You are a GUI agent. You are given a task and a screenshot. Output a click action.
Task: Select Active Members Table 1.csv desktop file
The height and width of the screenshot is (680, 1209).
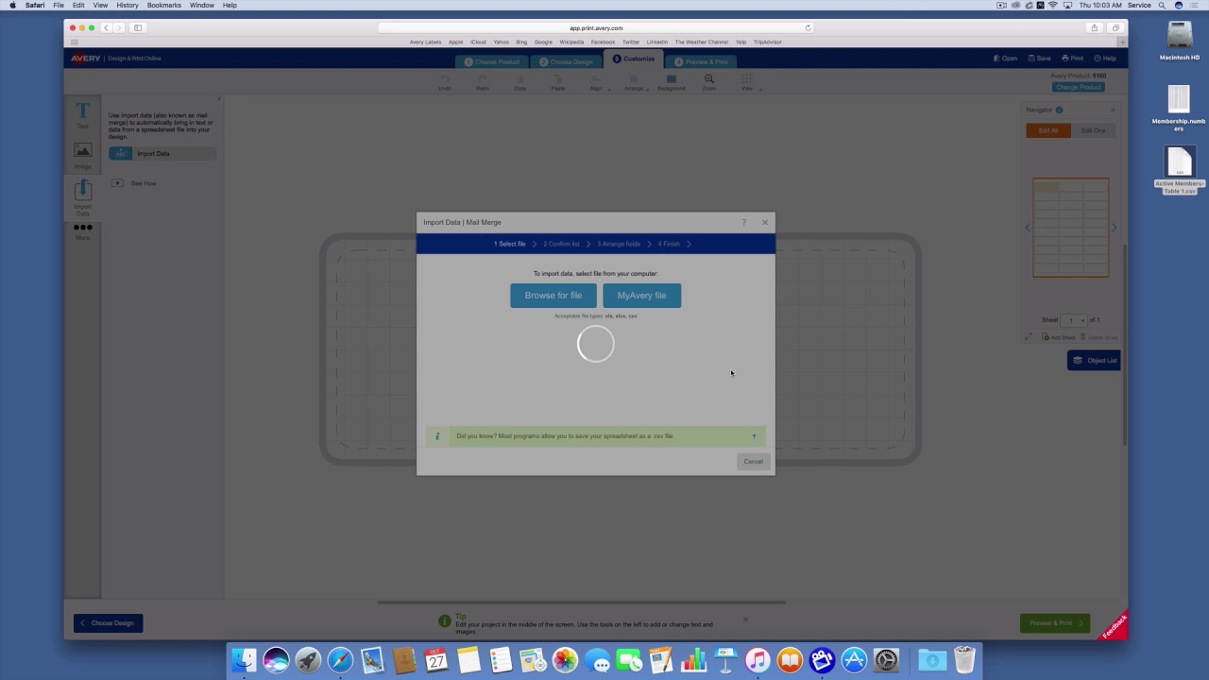(x=1179, y=171)
